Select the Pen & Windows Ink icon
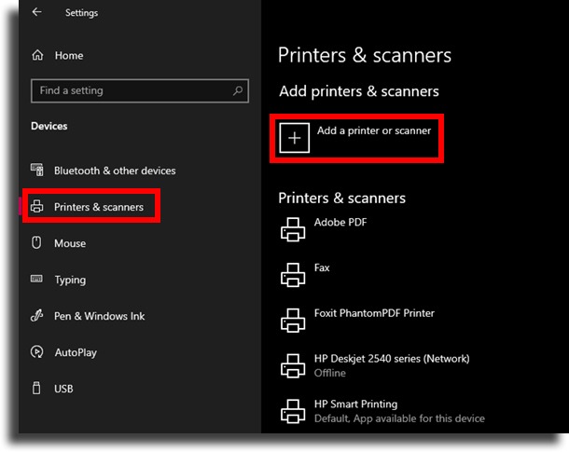Image resolution: width=569 pixels, height=452 pixels. click(36, 315)
